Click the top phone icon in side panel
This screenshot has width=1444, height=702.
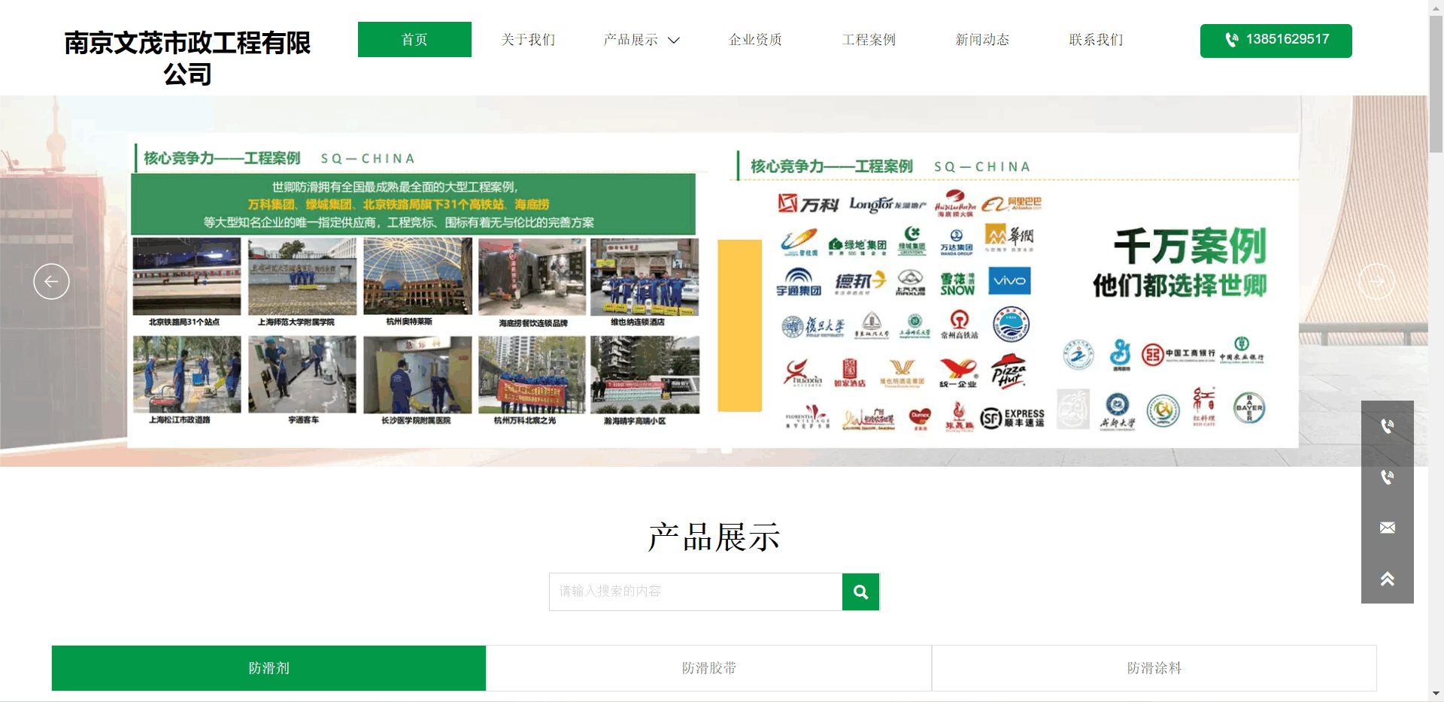[1388, 426]
